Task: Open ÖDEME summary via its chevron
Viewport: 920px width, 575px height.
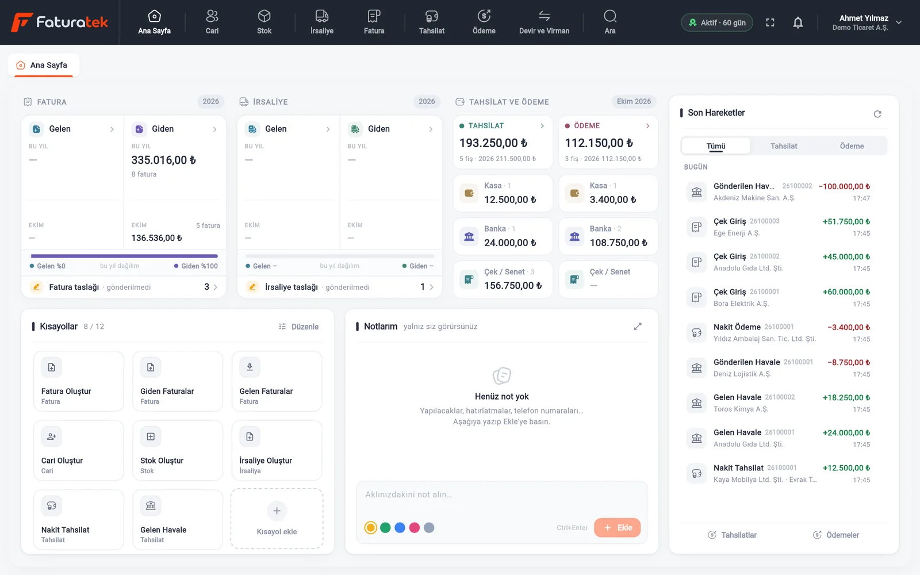Action: (648, 126)
